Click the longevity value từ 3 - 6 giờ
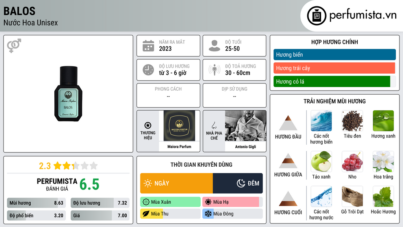 173,73
